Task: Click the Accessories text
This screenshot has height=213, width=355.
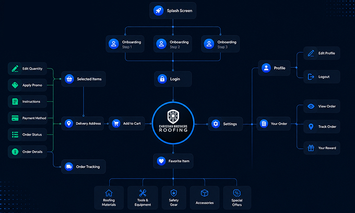Action: tap(205, 203)
